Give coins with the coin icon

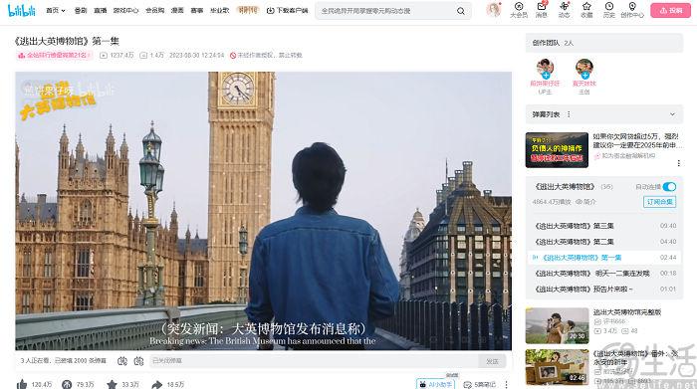coord(67,384)
